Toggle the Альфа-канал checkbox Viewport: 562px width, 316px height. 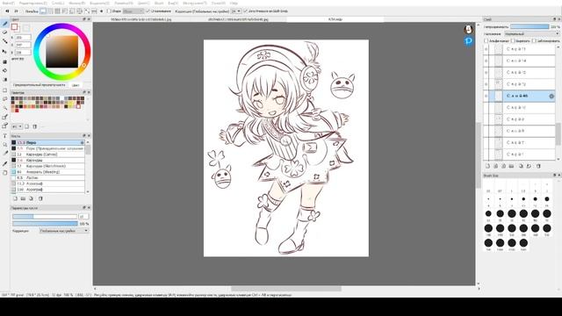[486, 41]
